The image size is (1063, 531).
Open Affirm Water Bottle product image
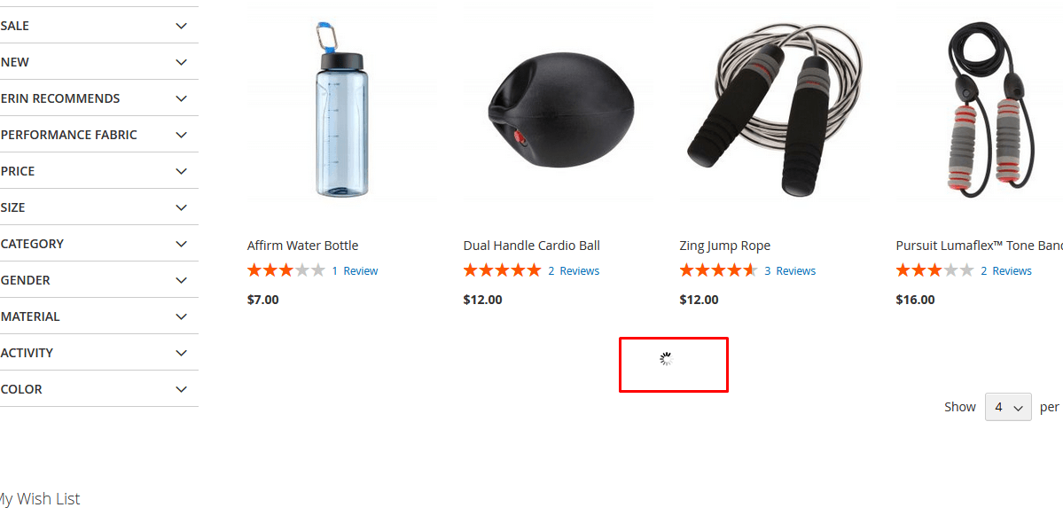pyautogui.click(x=341, y=108)
